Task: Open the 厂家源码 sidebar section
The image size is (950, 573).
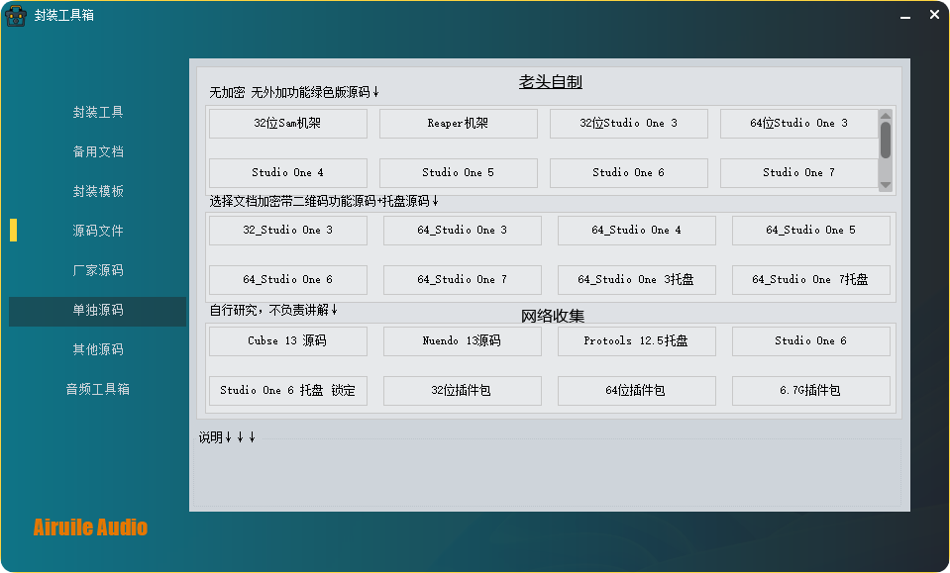Action: 97,270
